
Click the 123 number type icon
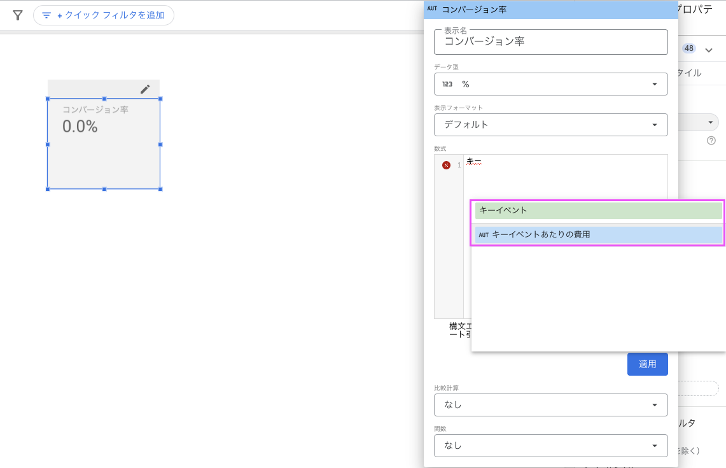[x=447, y=84]
